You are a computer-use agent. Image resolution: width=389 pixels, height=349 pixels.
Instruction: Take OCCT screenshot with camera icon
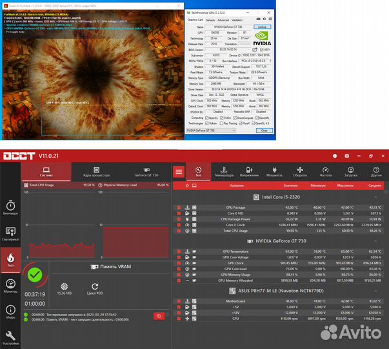coord(347,156)
